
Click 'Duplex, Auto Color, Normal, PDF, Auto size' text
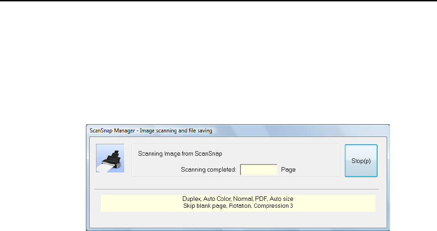(238, 199)
